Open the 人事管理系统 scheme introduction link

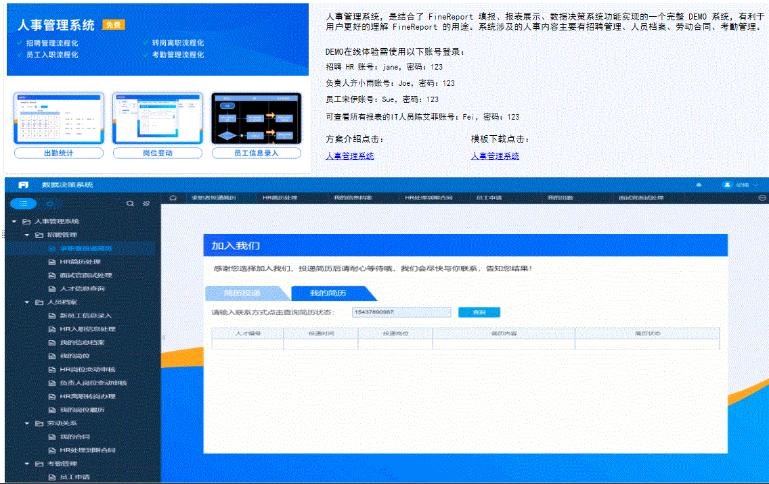click(x=349, y=155)
